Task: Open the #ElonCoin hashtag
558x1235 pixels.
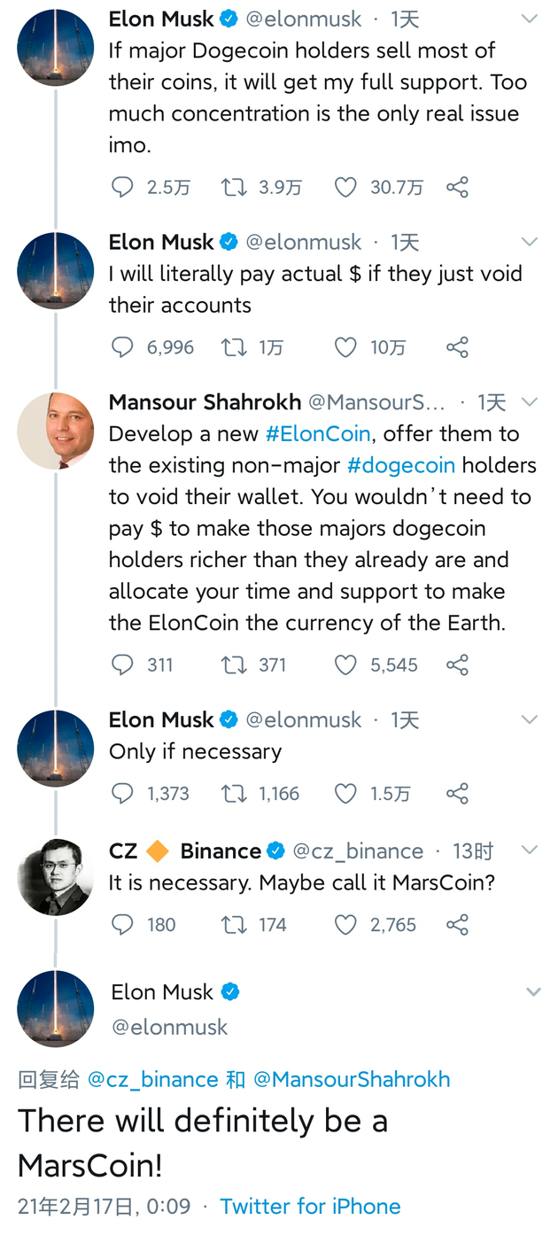Action: coord(319,434)
